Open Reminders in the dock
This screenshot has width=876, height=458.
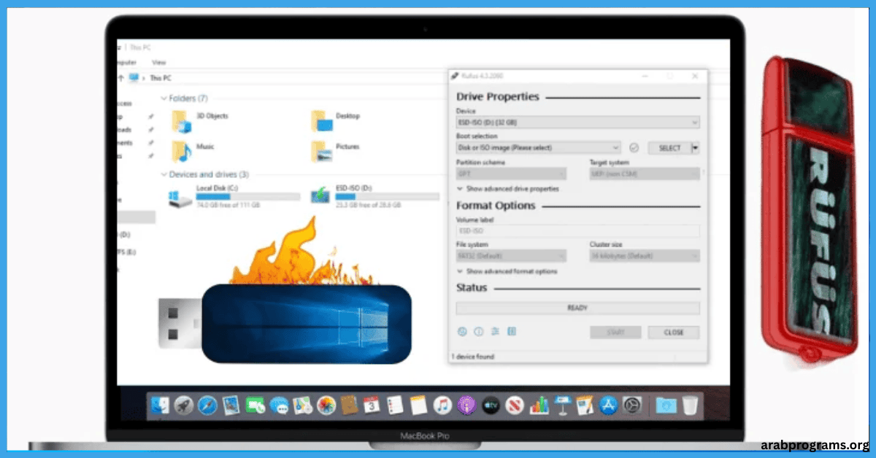(395, 405)
